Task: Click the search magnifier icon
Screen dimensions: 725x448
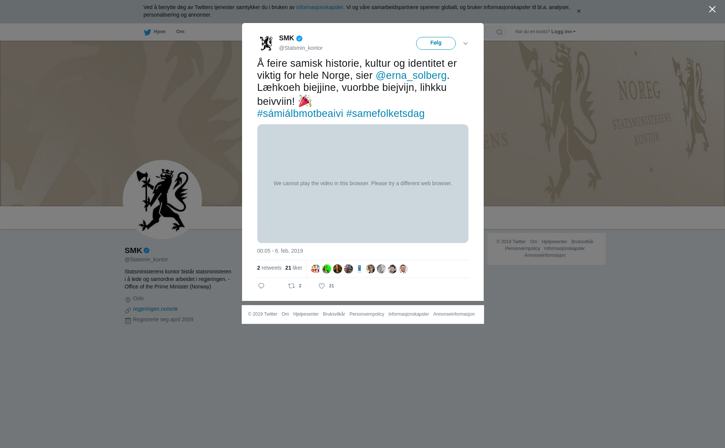Action: point(499,32)
